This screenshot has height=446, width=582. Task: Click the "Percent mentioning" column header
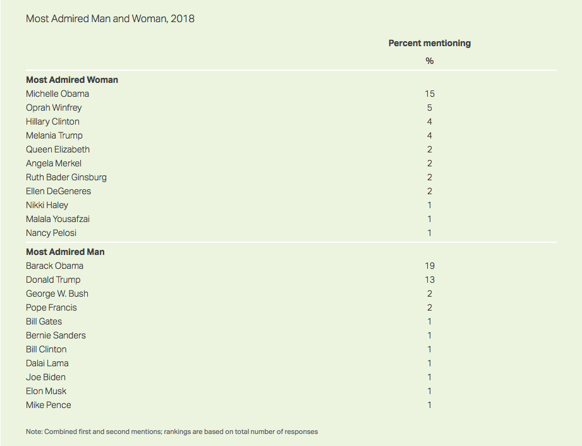click(429, 44)
